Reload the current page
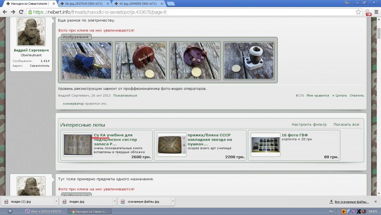This screenshot has width=381, height=215. pyautogui.click(x=21, y=12)
